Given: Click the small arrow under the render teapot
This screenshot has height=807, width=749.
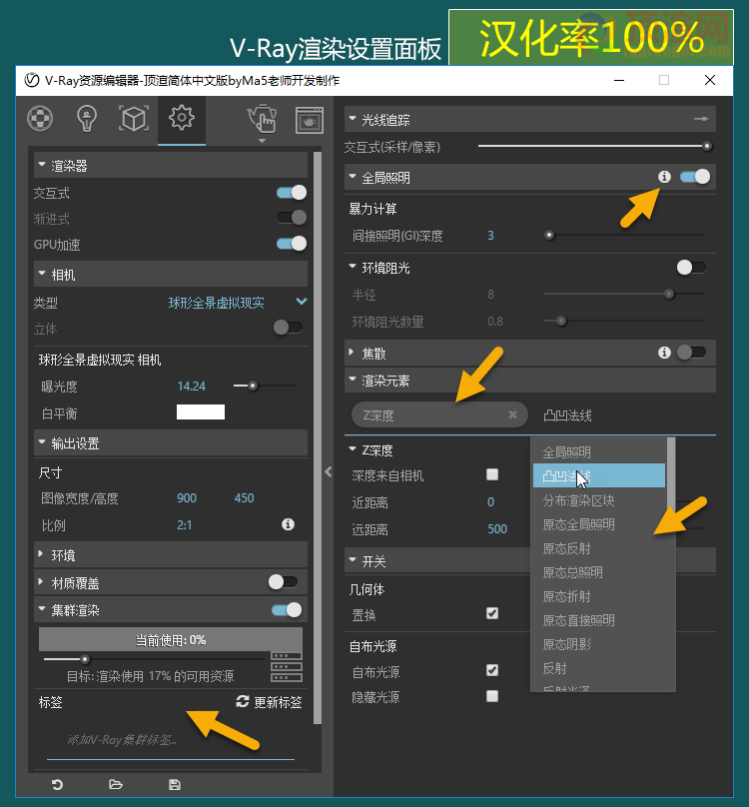Looking at the screenshot, I should [262, 141].
